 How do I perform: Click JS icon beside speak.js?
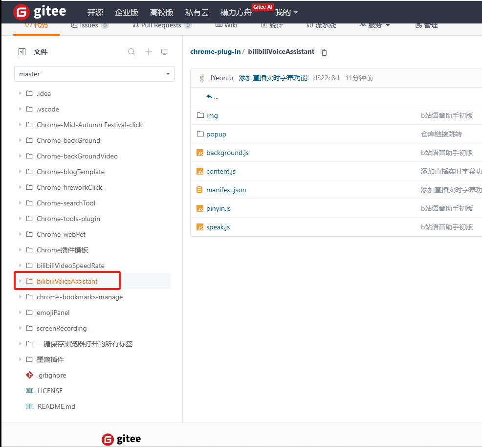coord(200,227)
